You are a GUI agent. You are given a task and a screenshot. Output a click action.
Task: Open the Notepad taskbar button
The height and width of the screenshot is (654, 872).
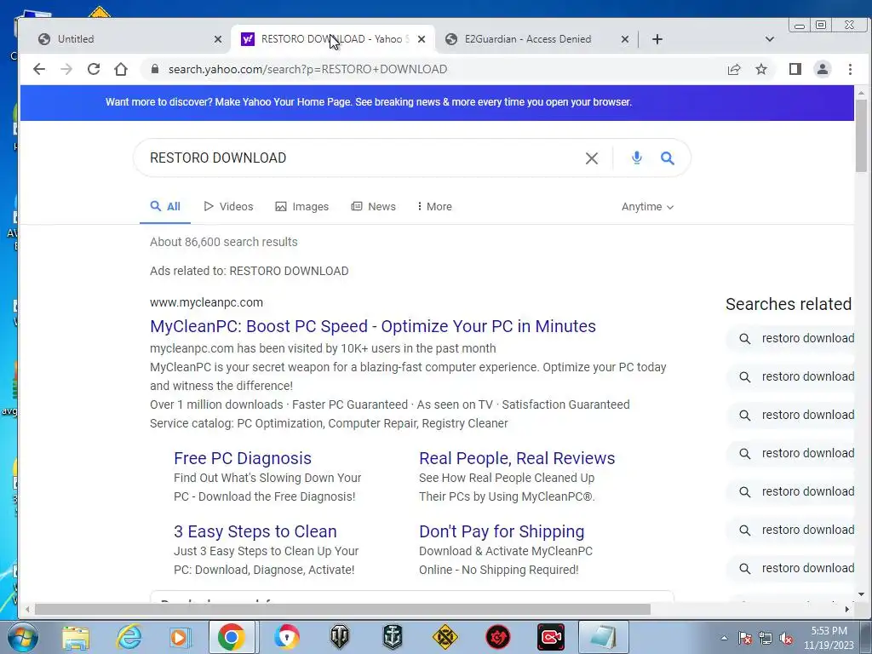(x=604, y=637)
